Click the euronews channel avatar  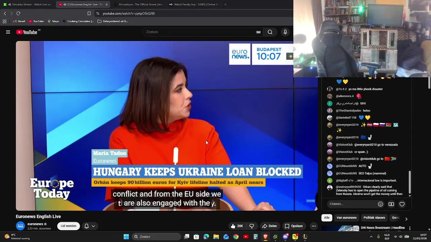point(21,226)
